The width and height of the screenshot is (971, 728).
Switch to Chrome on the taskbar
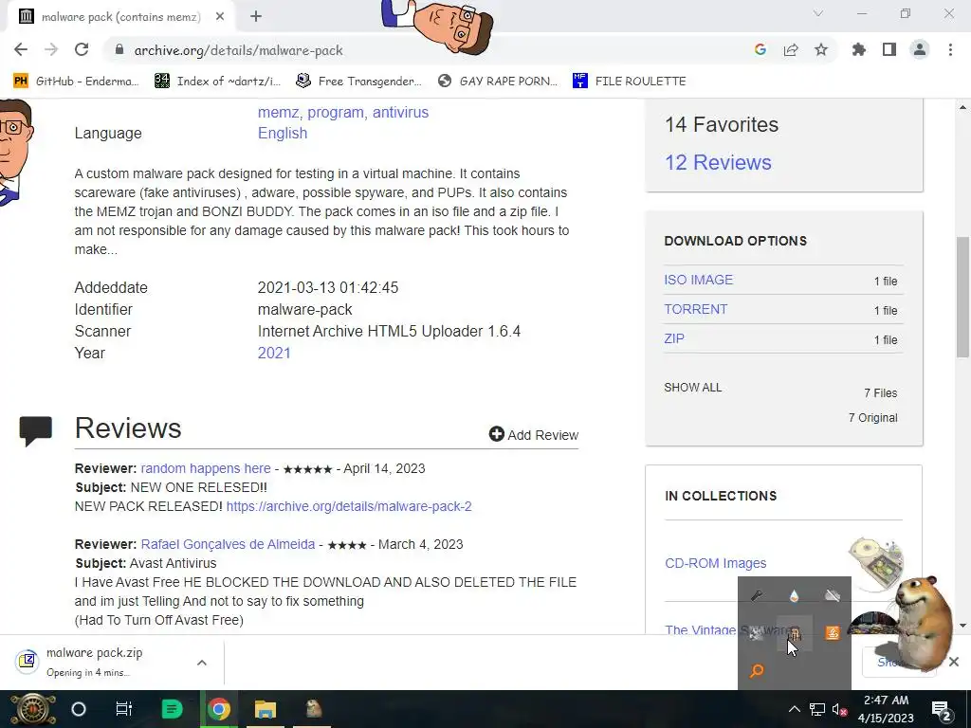pos(219,709)
